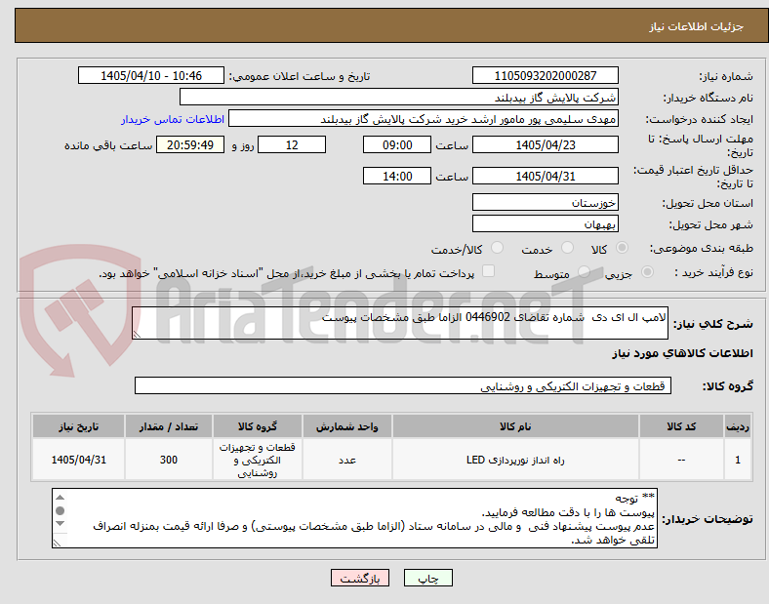Screen dimensions: 769x604
Task: Click the unit cell عدد
Action: click(346, 460)
